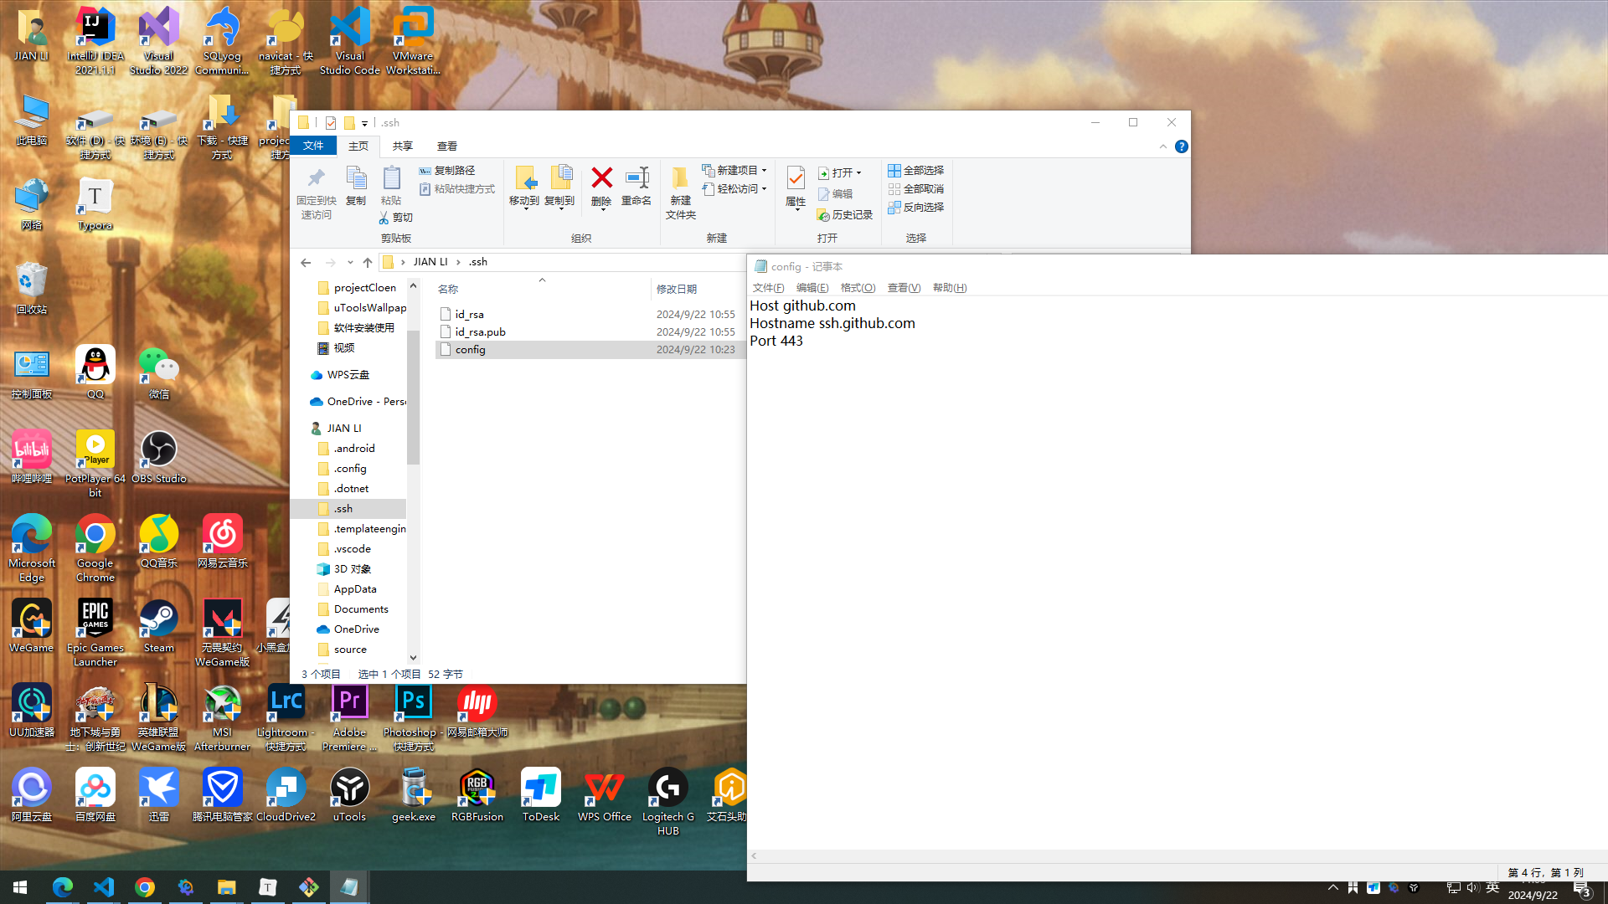Open Steam from the desktop

(x=158, y=621)
